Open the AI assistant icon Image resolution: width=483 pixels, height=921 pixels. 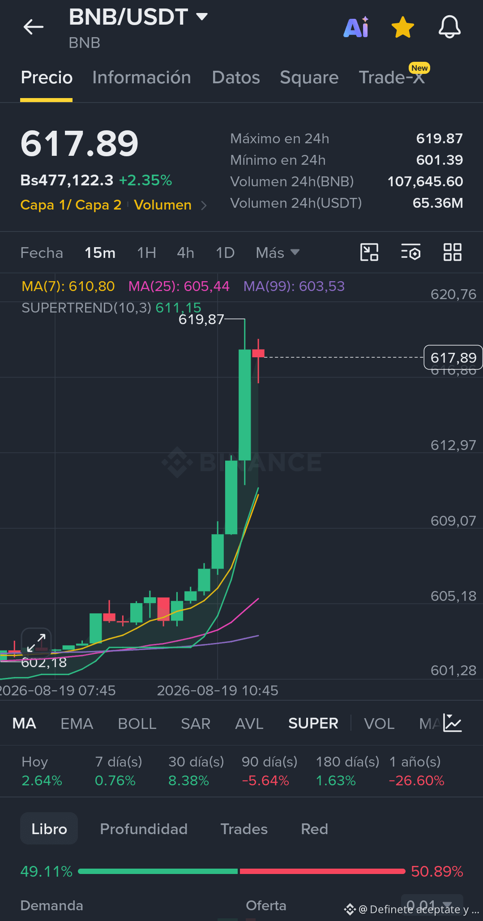click(x=356, y=27)
